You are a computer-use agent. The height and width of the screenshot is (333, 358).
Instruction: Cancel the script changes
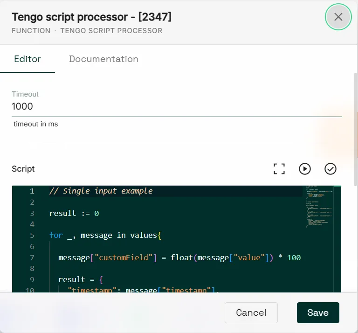tap(251, 312)
